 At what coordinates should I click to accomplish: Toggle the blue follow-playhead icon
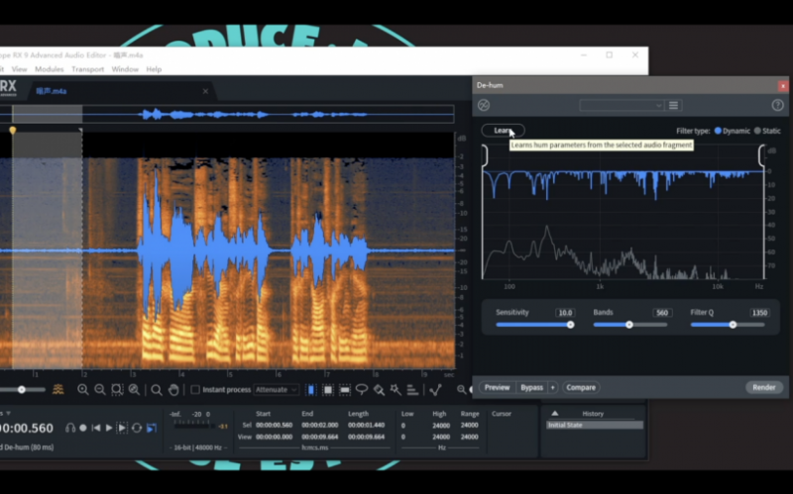pyautogui.click(x=152, y=428)
